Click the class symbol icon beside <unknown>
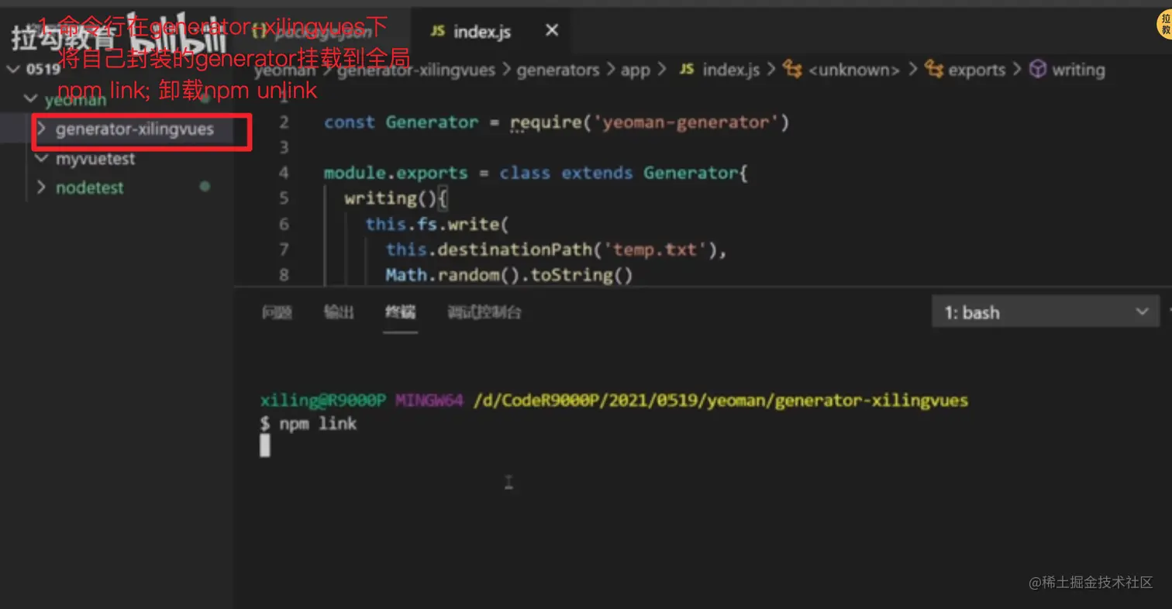 [x=792, y=70]
